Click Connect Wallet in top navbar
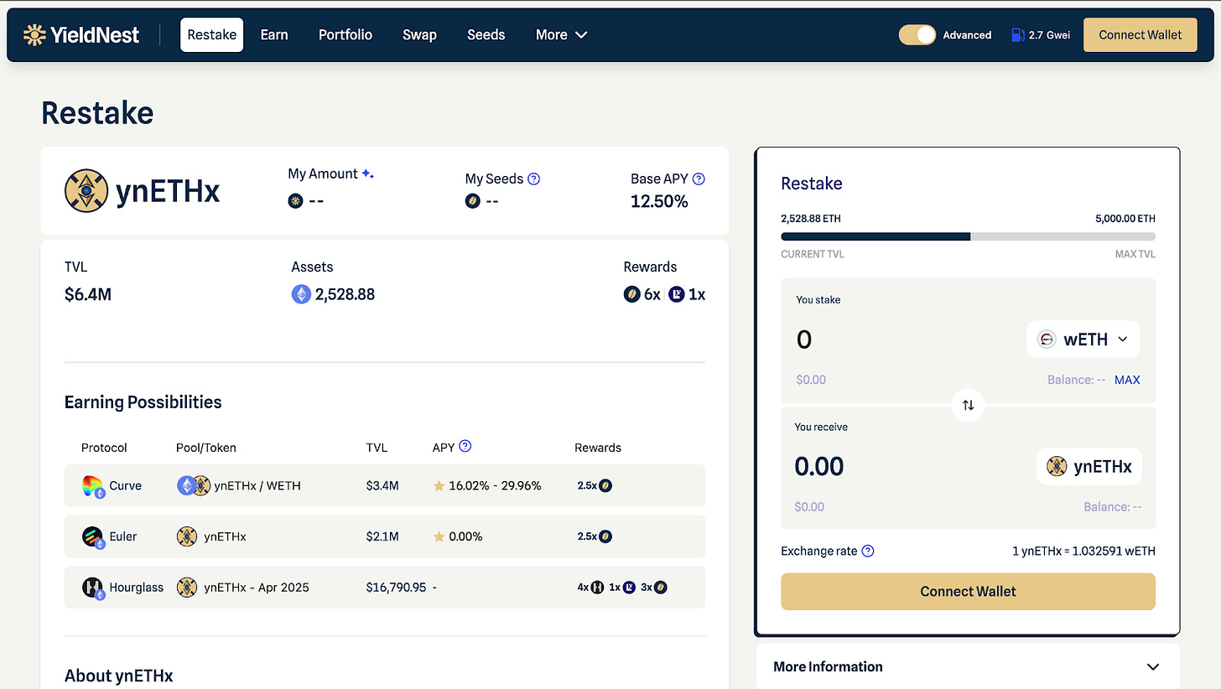This screenshot has height=689, width=1221. (1140, 35)
